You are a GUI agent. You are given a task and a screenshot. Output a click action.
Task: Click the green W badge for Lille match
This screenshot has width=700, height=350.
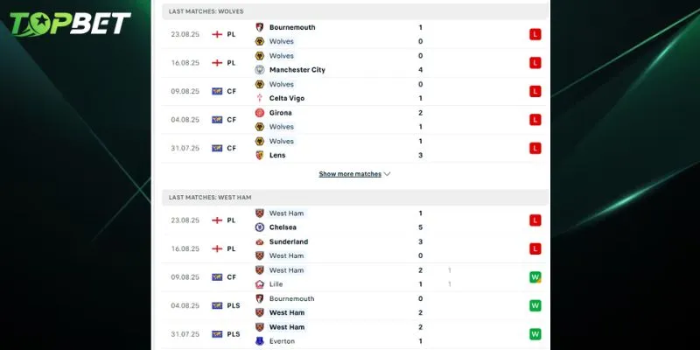[535, 277]
